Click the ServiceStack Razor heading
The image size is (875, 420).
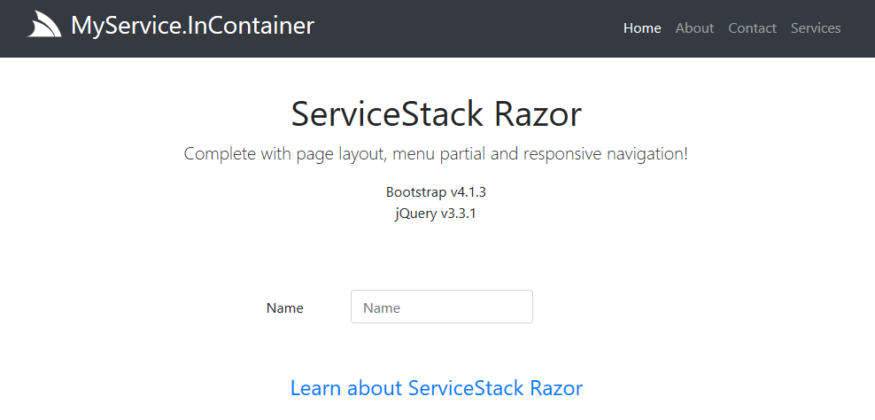[437, 114]
